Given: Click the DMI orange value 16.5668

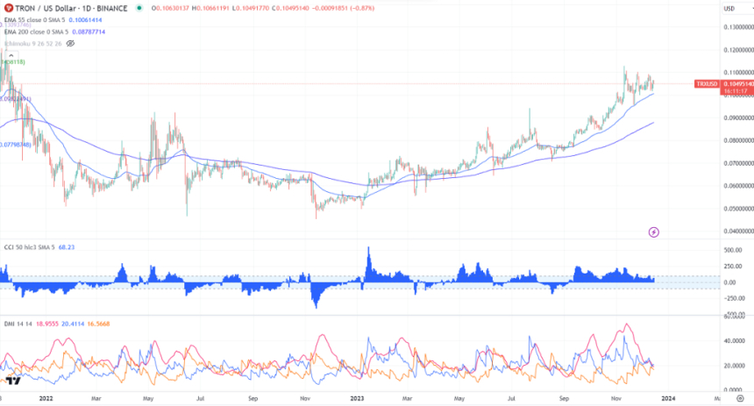Looking at the screenshot, I should 98,324.
